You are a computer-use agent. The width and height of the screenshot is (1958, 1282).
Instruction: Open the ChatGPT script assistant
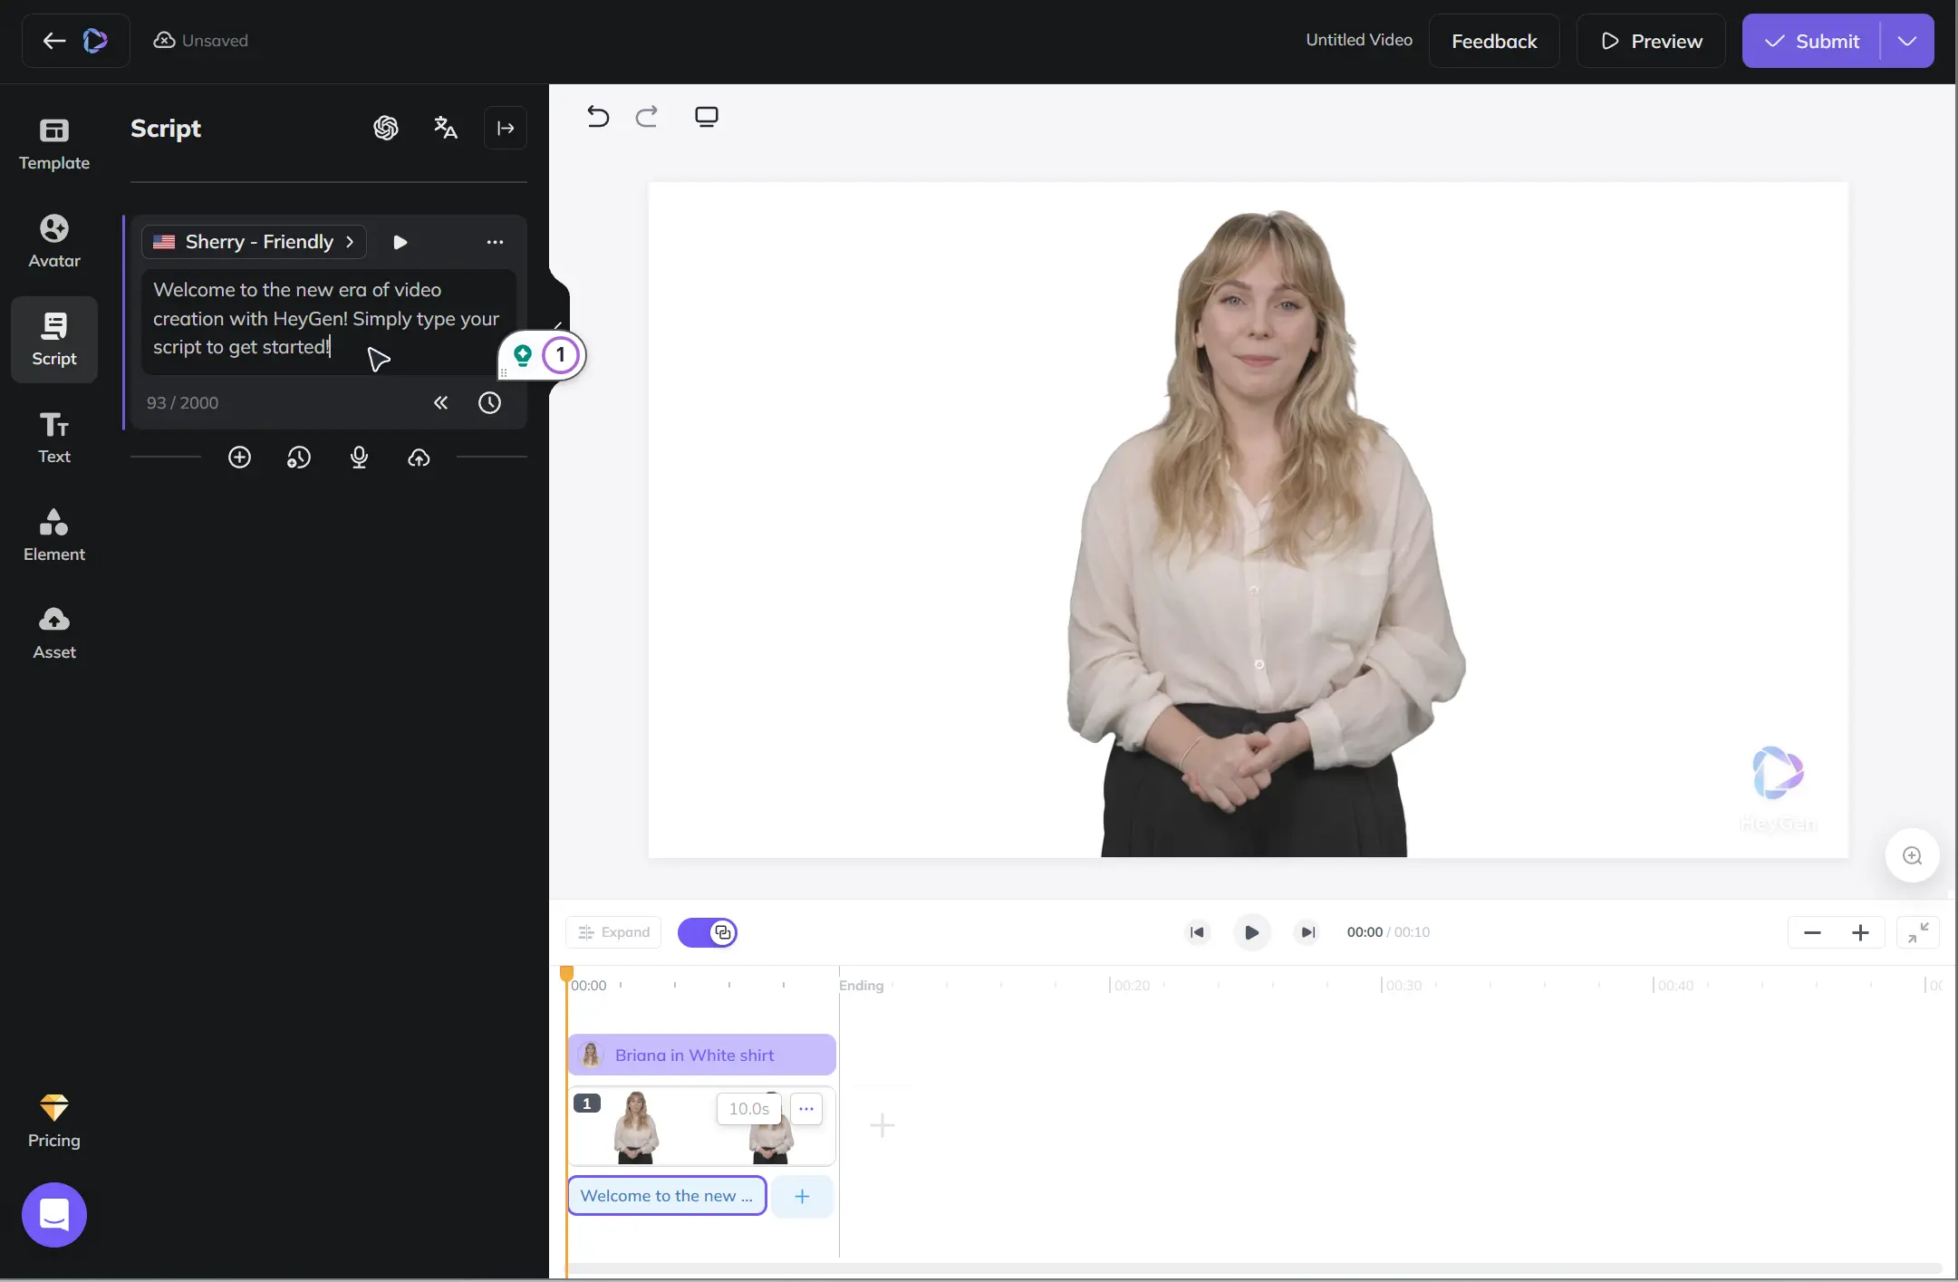tap(386, 128)
